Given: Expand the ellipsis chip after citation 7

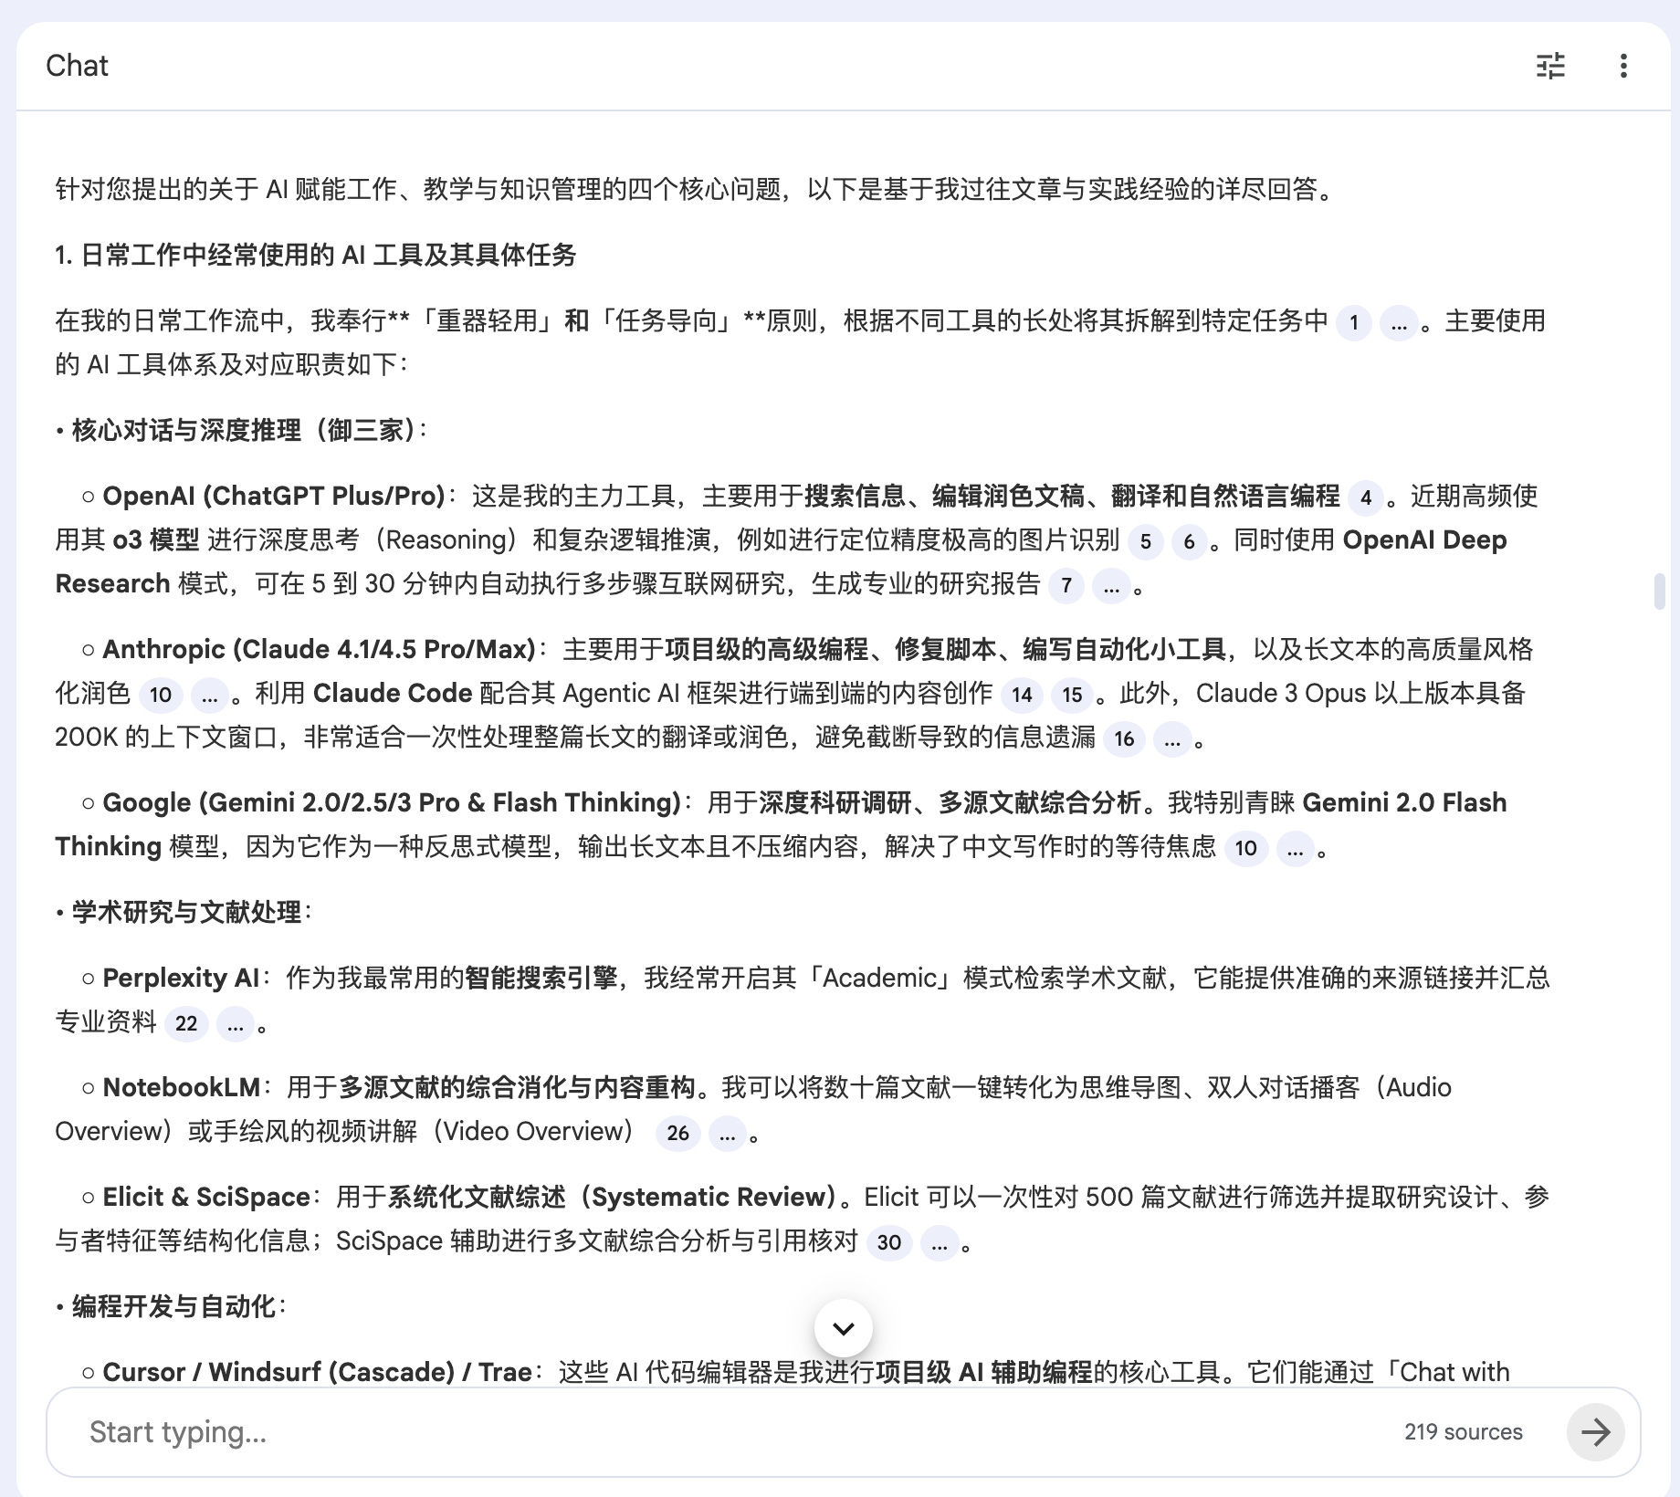Looking at the screenshot, I should [x=1111, y=585].
